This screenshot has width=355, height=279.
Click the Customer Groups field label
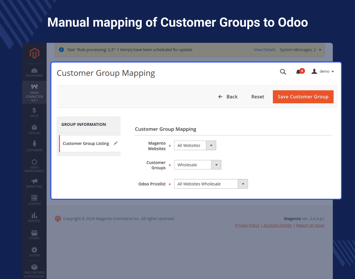(156, 165)
